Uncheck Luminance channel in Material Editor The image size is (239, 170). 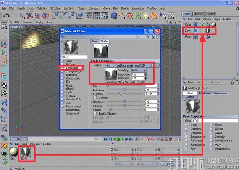coord(62,68)
